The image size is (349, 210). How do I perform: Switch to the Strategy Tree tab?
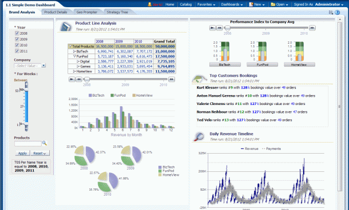(x=117, y=12)
